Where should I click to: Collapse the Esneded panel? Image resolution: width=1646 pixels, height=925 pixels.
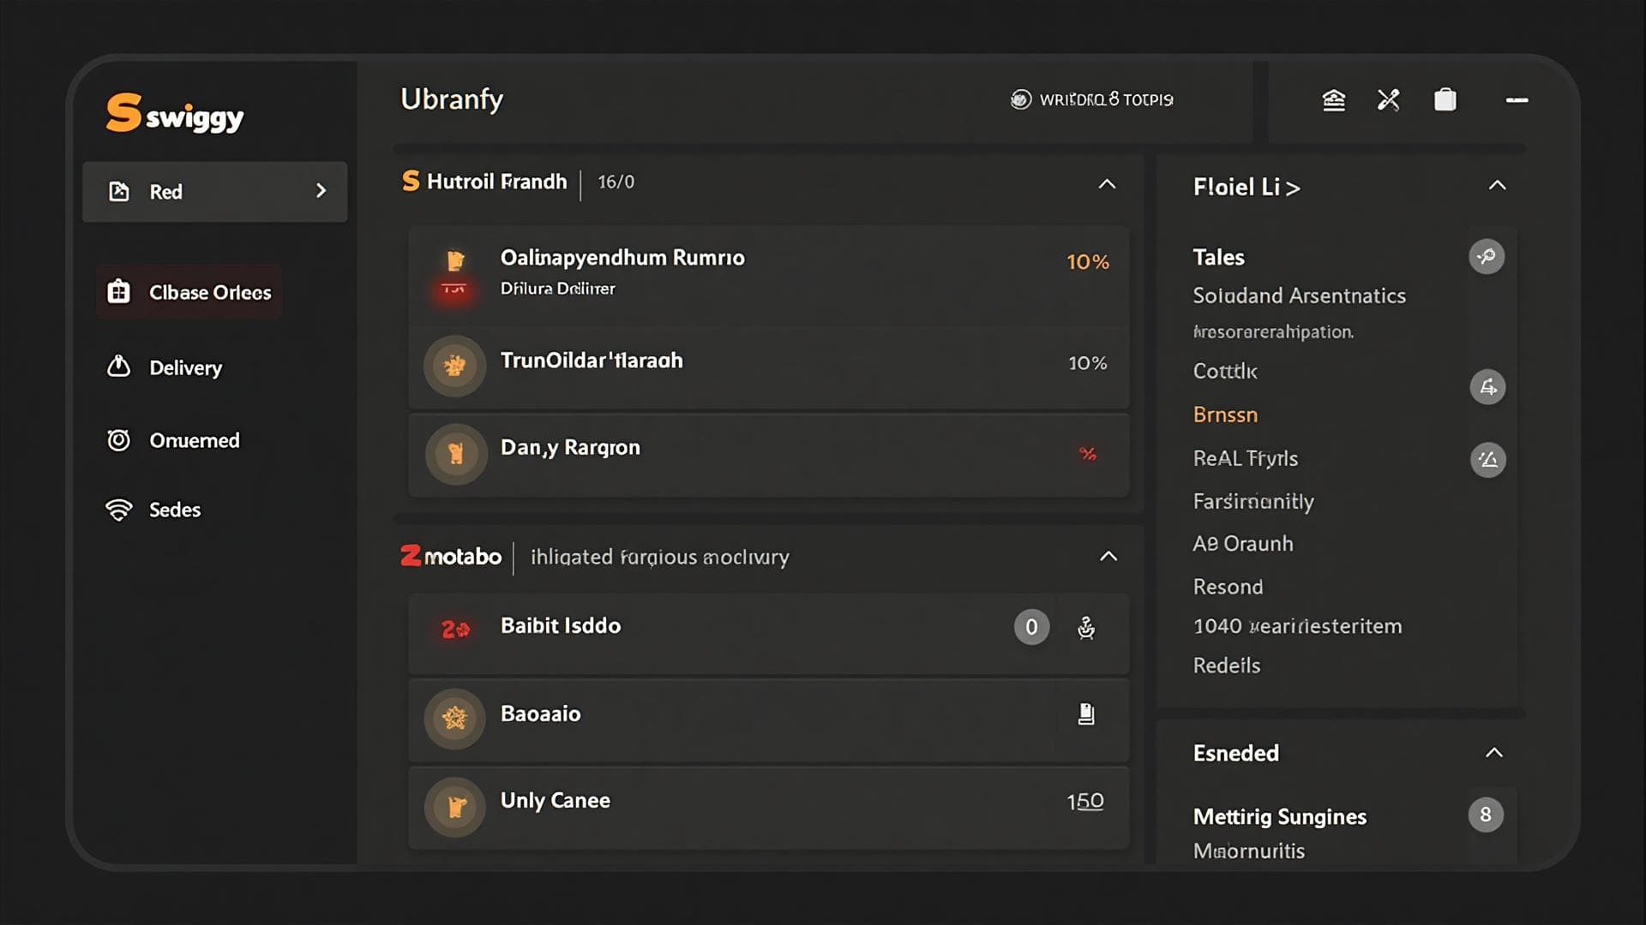point(1493,753)
